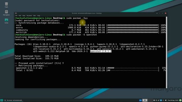Click the 'tbb-2020.3-1' package name
Image resolution: width=182 pixels, height=102 pixels.
80,51
